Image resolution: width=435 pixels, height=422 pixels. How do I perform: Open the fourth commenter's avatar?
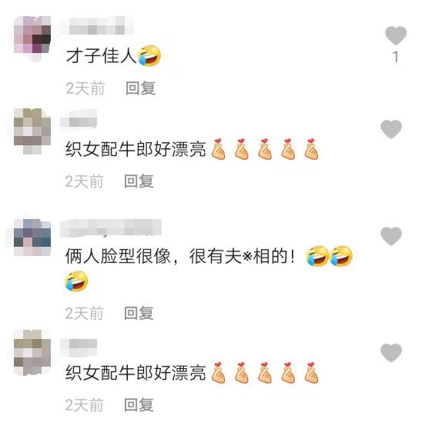pyautogui.click(x=32, y=352)
